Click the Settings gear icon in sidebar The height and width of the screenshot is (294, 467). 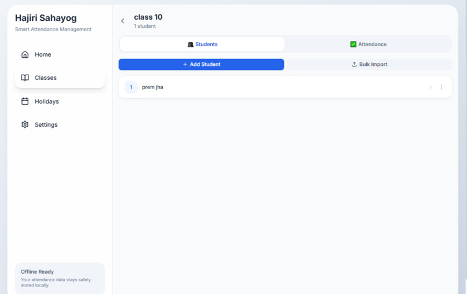[25, 124]
